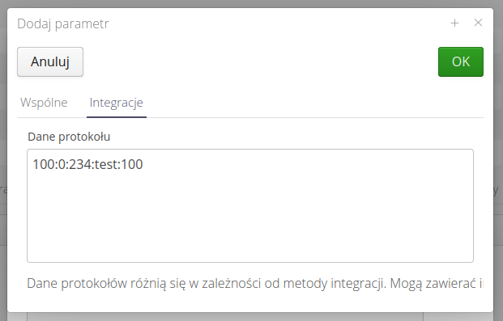This screenshot has width=503, height=321.
Task: Click the leading 100 in protocol data
Action: tap(44, 164)
